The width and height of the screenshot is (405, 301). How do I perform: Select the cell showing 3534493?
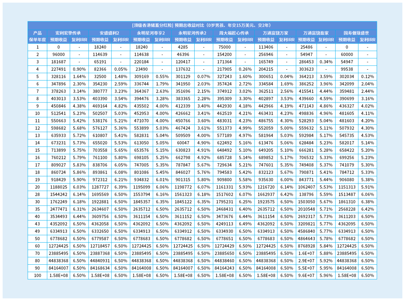pos(58,217)
